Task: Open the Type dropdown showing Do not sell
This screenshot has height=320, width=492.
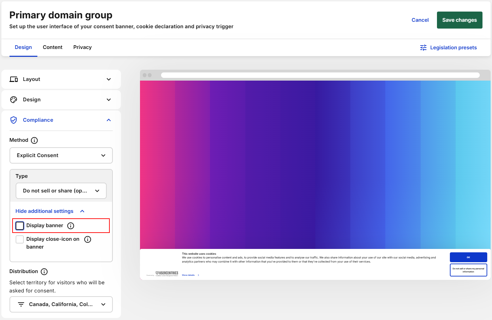Action: coord(61,191)
